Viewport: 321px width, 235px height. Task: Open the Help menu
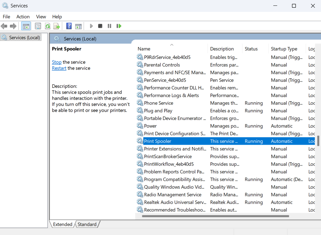pos(57,17)
